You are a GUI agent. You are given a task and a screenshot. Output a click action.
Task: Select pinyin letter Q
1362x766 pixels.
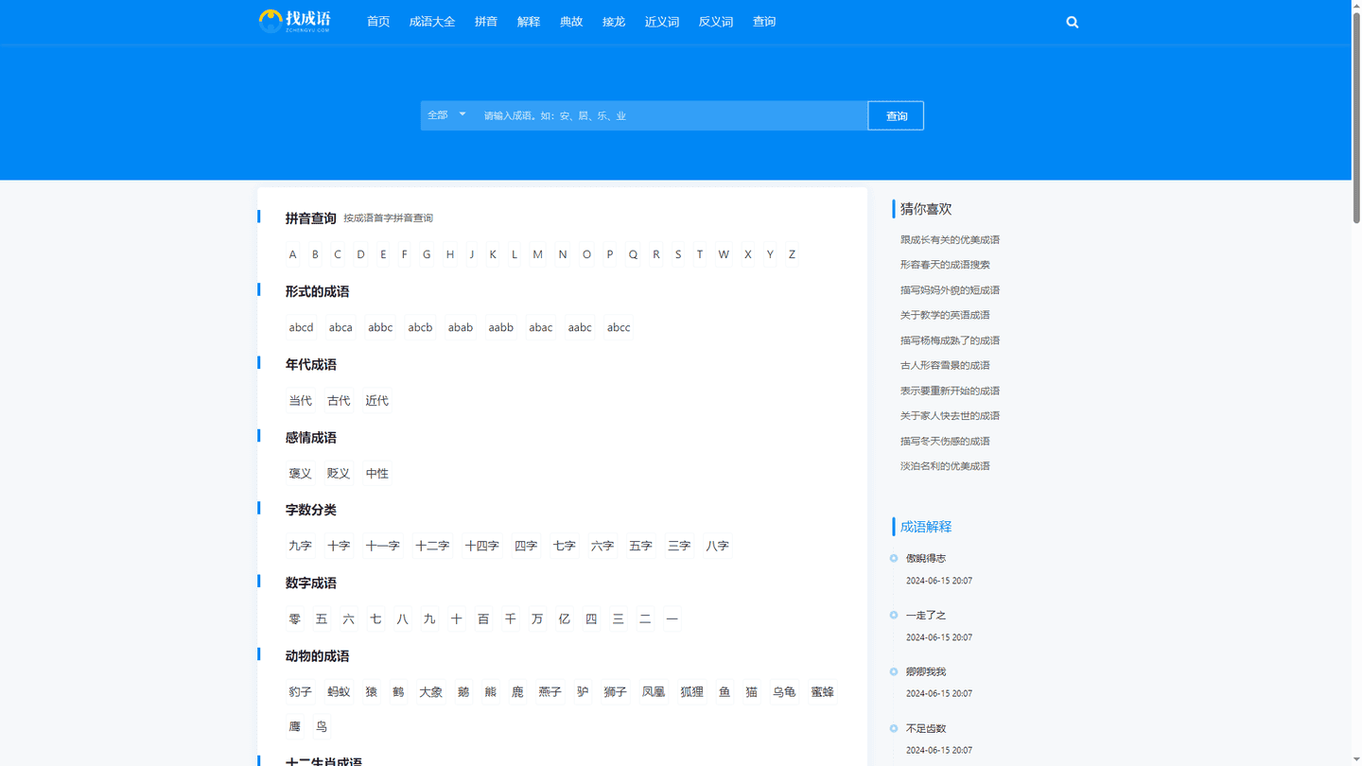pyautogui.click(x=633, y=254)
